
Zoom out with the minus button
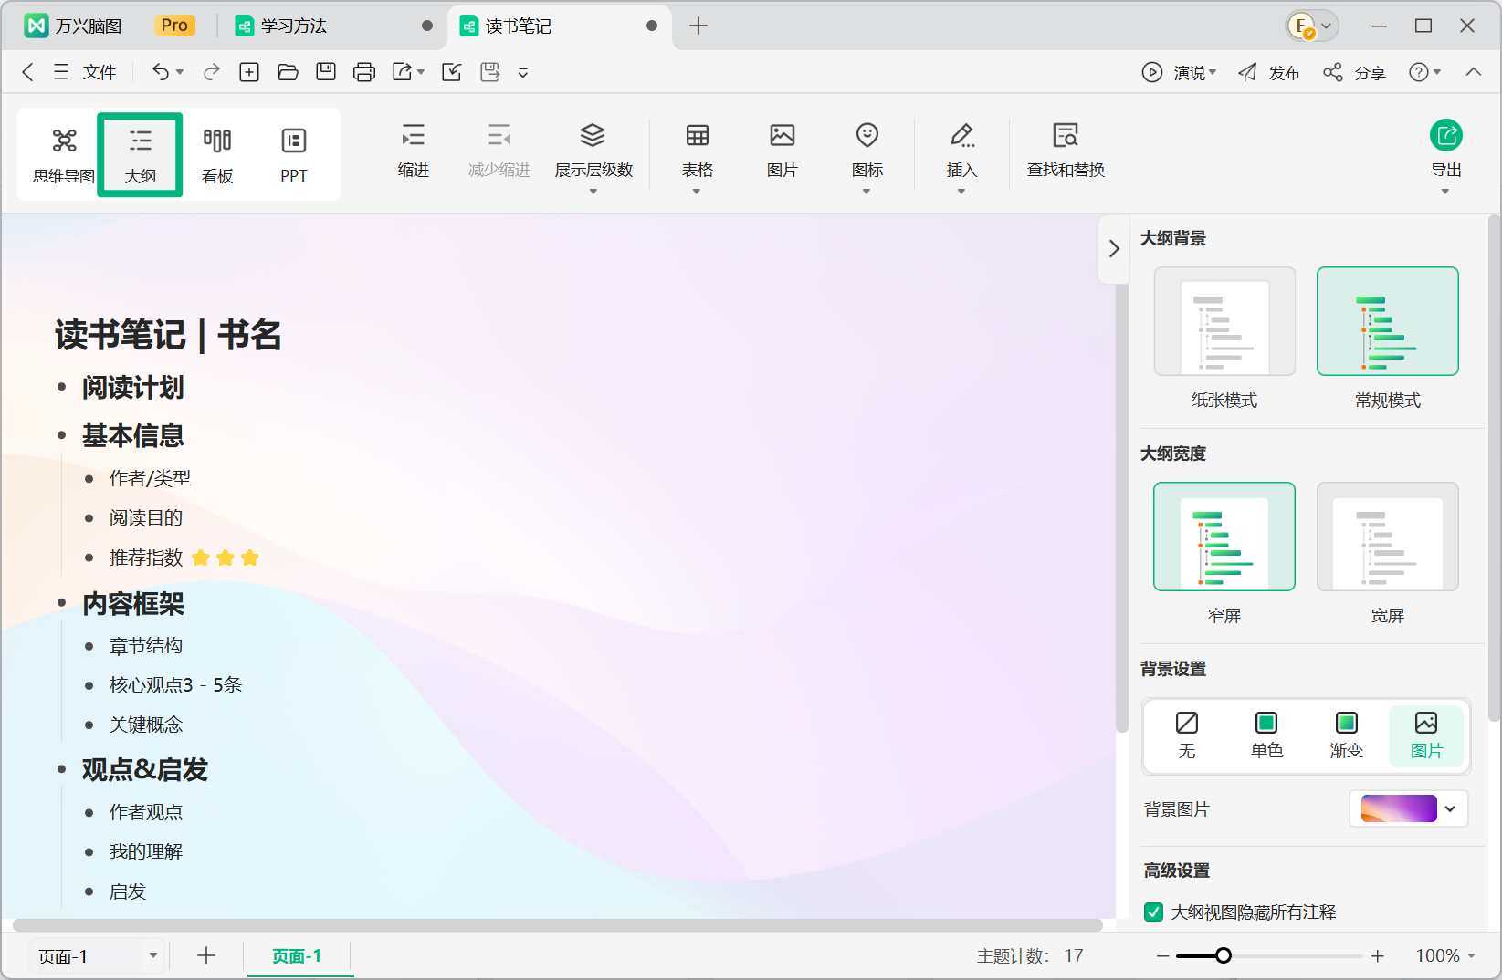click(1162, 955)
